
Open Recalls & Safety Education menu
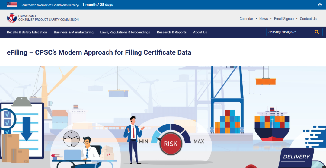click(27, 32)
